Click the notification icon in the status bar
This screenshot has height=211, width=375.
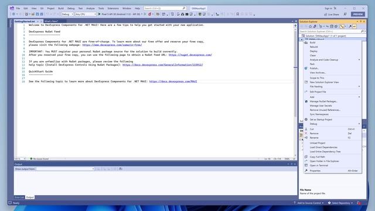click(359, 203)
